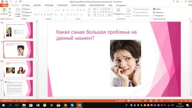Open the Упорядочить arrange menu

(118, 12)
